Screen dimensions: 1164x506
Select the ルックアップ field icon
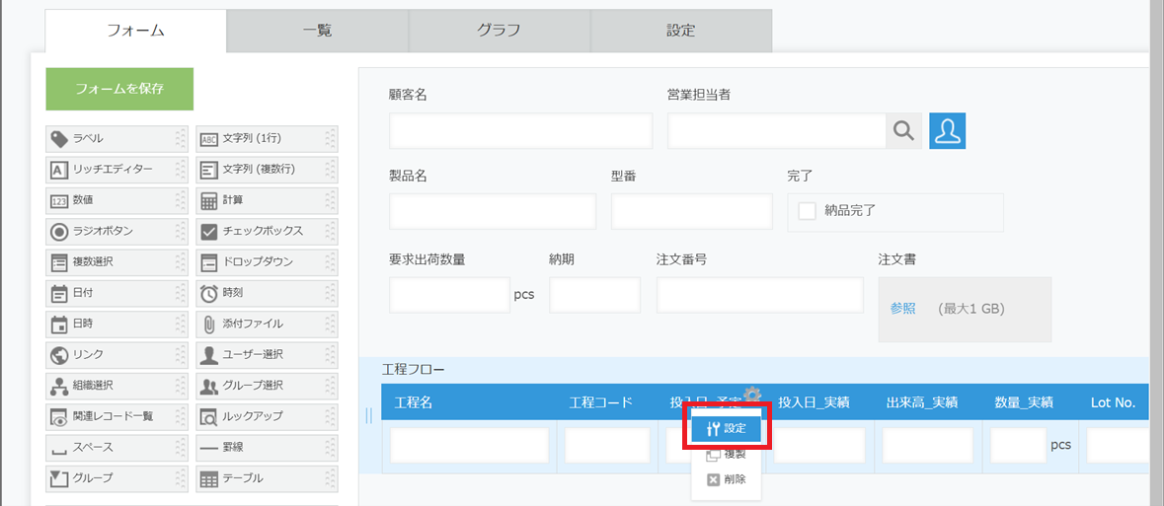click(209, 416)
